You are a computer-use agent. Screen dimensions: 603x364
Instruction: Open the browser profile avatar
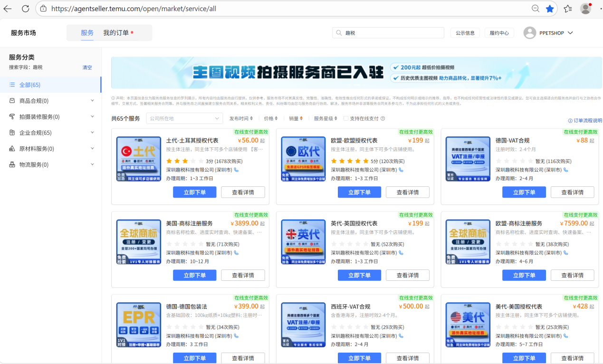pyautogui.click(x=585, y=9)
